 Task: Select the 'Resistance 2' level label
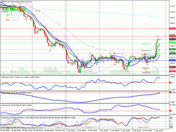coord(146,50)
